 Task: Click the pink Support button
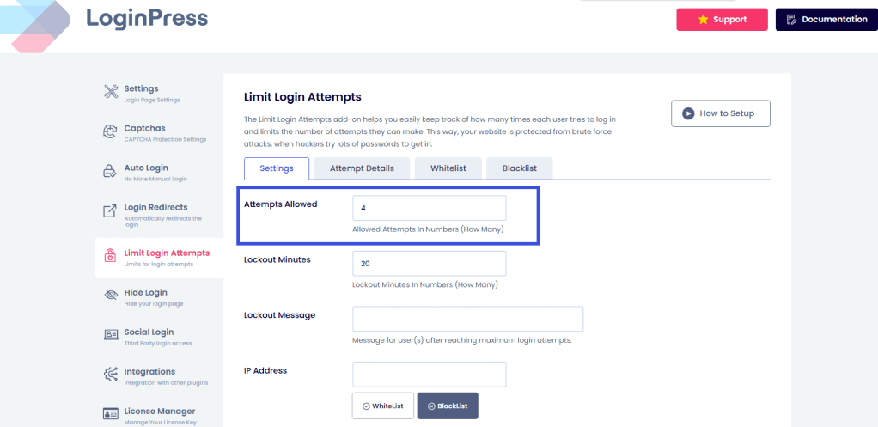(x=722, y=20)
